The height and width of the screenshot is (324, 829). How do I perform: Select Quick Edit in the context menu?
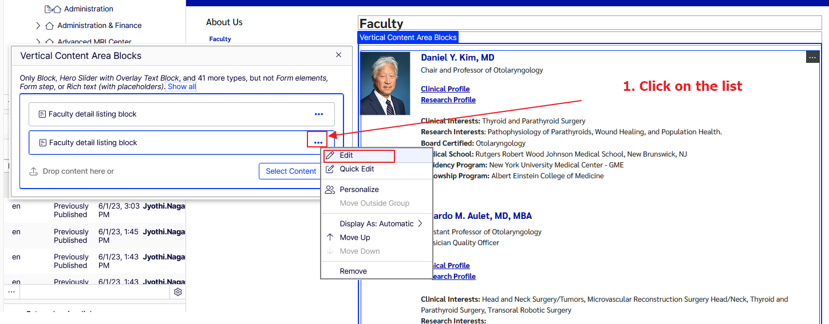point(357,169)
